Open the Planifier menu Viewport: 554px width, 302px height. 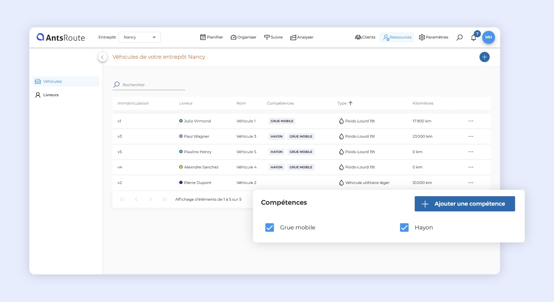211,37
